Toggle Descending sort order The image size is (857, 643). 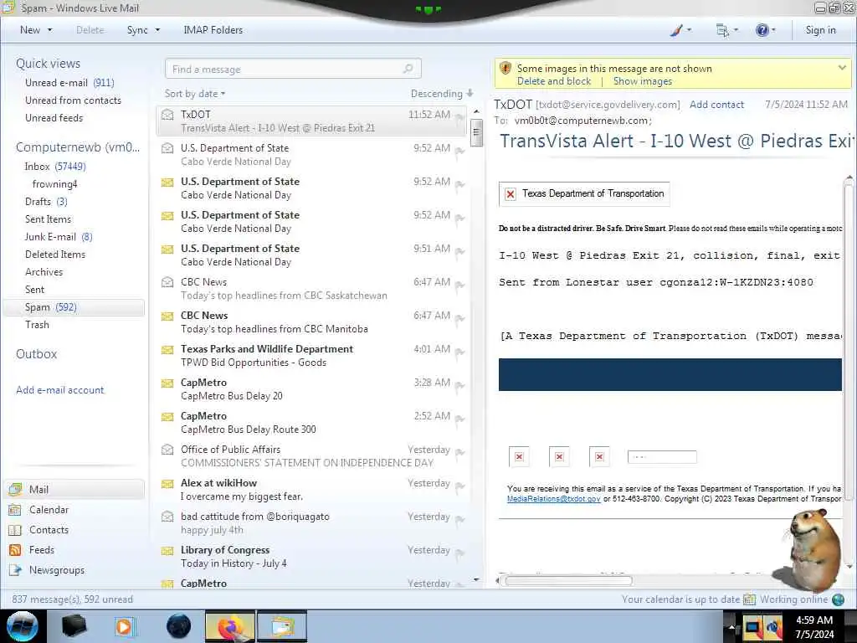coord(442,94)
